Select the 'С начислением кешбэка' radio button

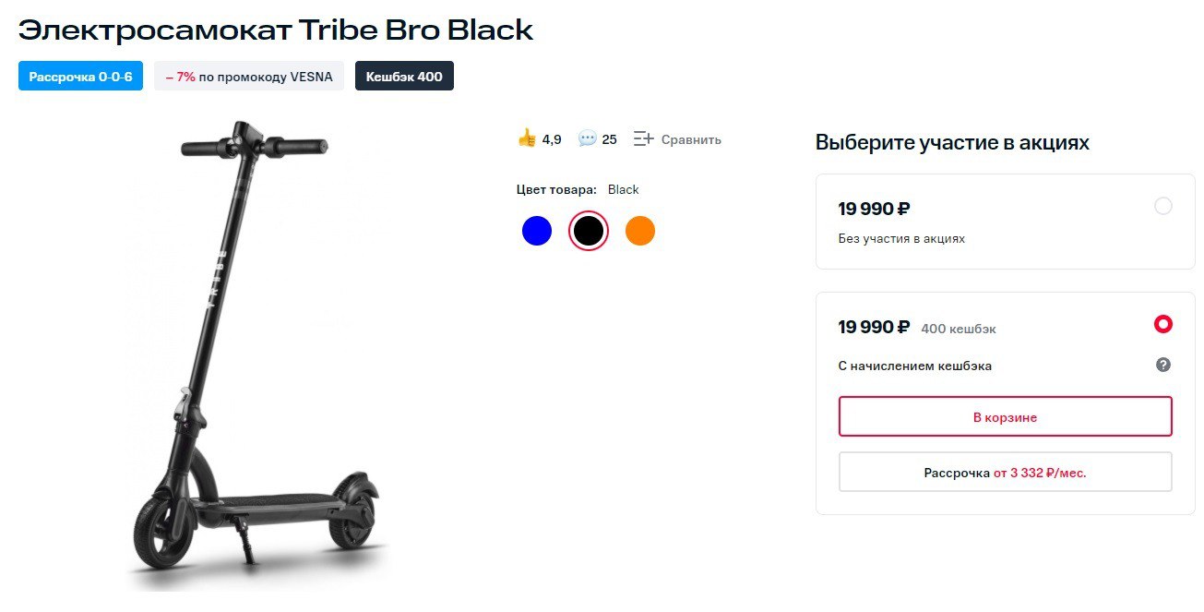click(x=1163, y=324)
